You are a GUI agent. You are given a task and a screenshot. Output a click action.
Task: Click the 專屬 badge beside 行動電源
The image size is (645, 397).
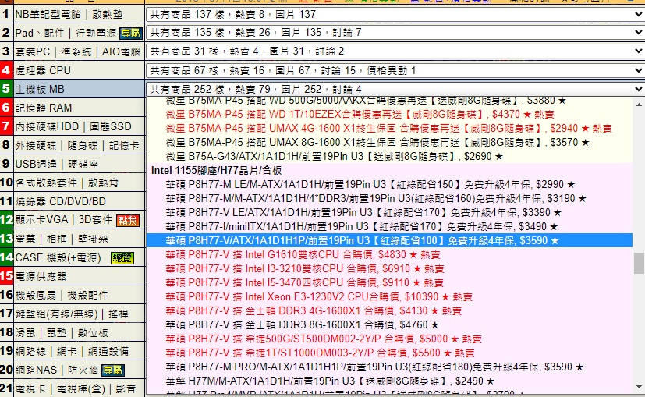point(130,34)
